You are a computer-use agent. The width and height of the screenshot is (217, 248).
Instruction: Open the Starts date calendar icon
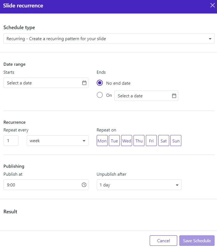84,83
